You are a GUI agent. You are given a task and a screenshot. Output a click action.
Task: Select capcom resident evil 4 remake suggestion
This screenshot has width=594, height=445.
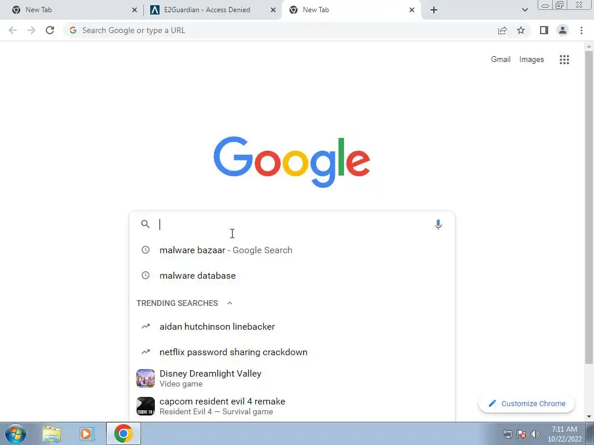[x=292, y=406]
